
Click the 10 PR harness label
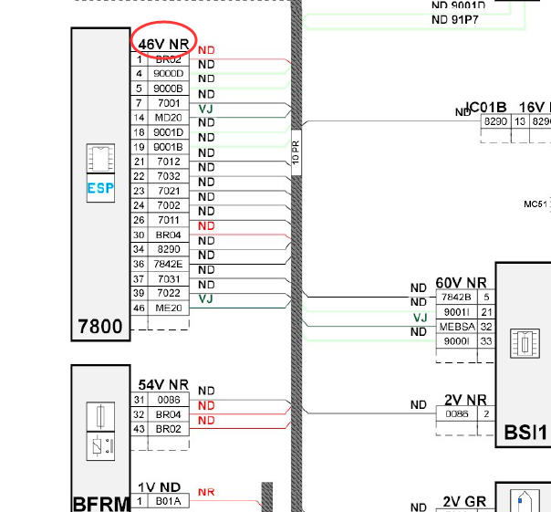296,152
